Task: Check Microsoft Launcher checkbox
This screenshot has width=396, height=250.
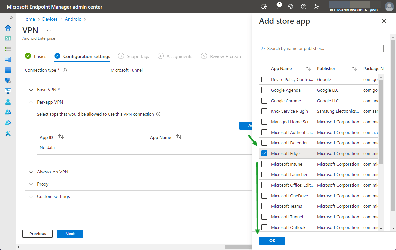Action: (x=264, y=174)
